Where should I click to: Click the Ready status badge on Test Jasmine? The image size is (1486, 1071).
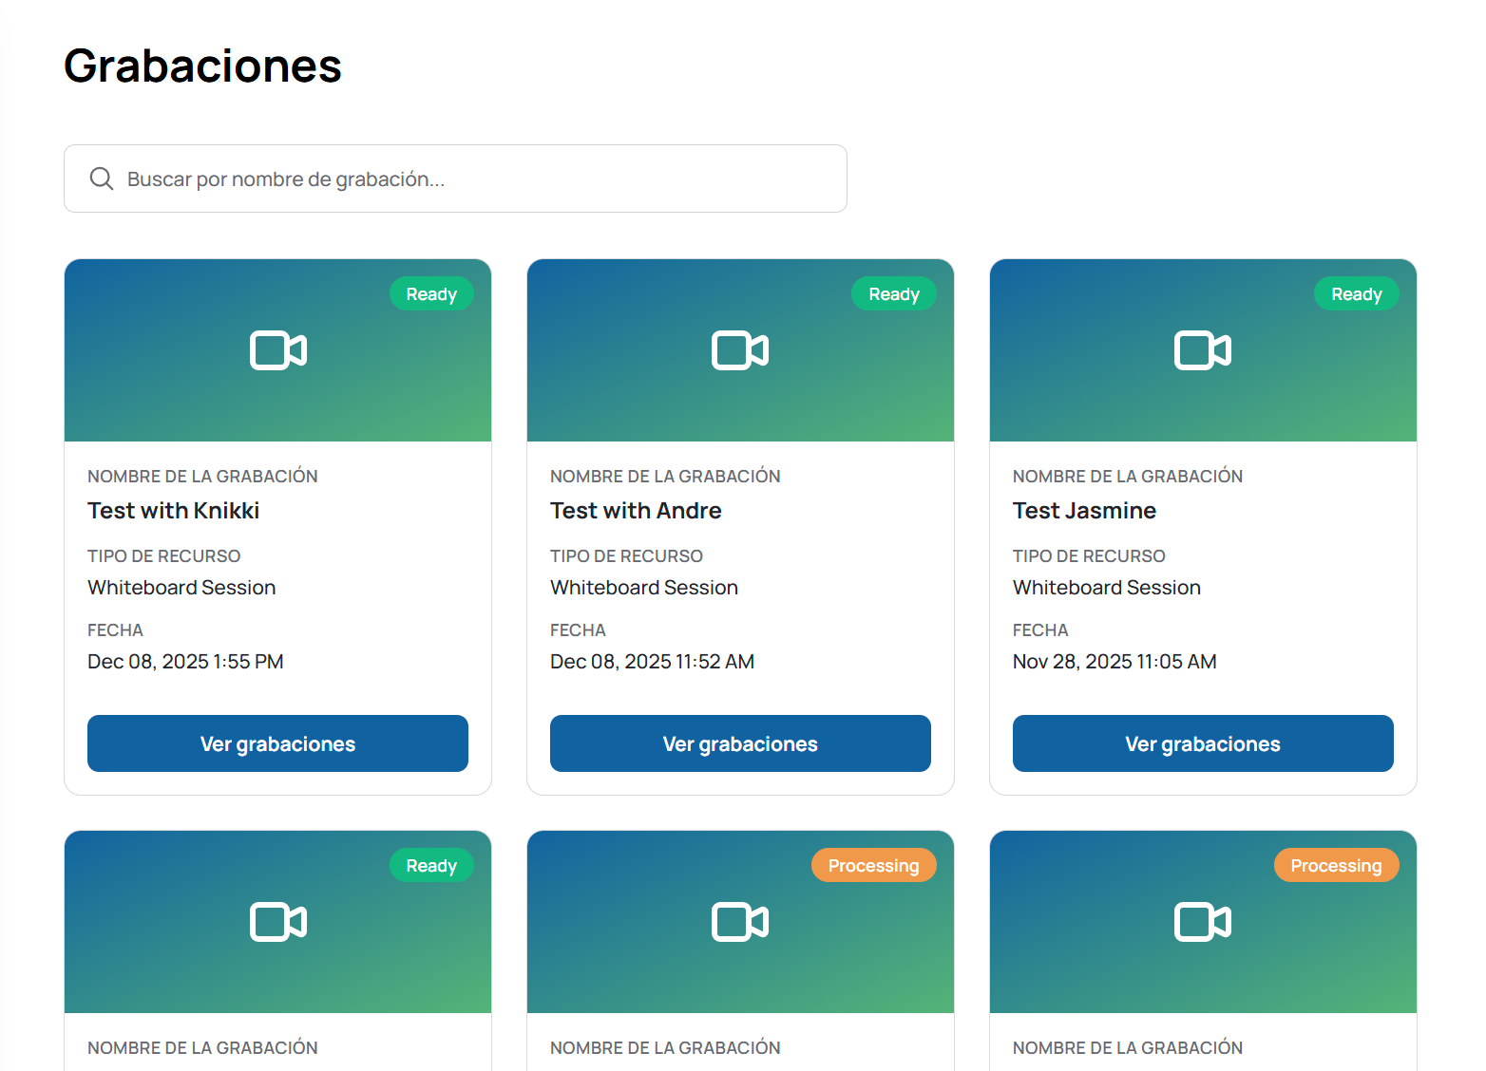click(x=1356, y=293)
